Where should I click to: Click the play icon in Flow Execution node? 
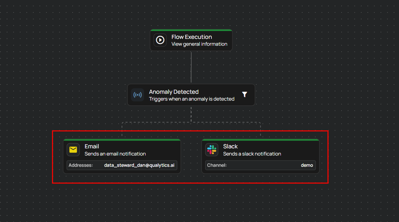tap(160, 40)
